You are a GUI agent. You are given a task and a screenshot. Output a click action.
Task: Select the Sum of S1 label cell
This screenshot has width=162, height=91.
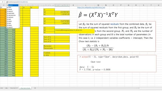[x=49, y=39]
